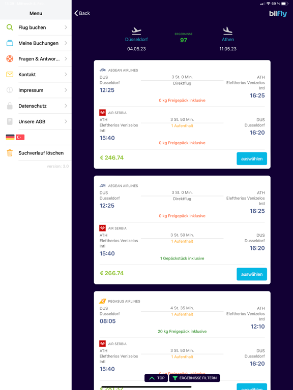Click the price € 246.74
This screenshot has width=293, height=390.
111,157
